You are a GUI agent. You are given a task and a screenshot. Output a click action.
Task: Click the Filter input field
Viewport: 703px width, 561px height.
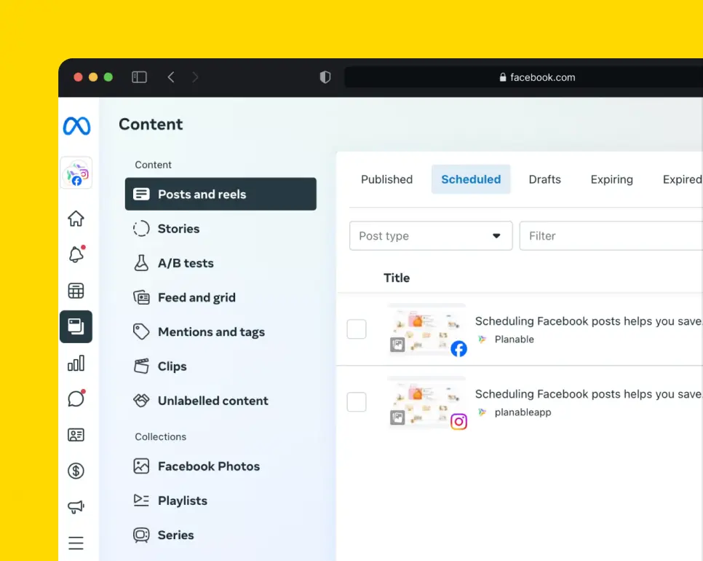pos(610,236)
